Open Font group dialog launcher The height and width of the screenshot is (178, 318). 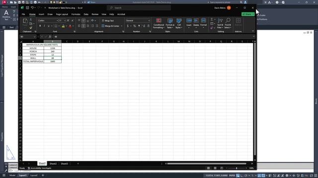75,32
